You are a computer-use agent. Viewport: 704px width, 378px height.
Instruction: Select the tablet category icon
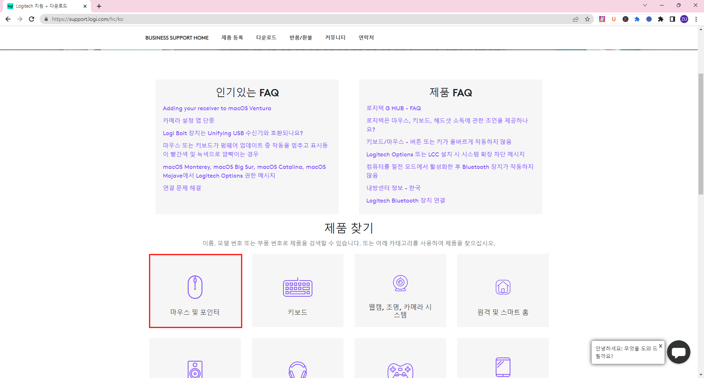503,367
